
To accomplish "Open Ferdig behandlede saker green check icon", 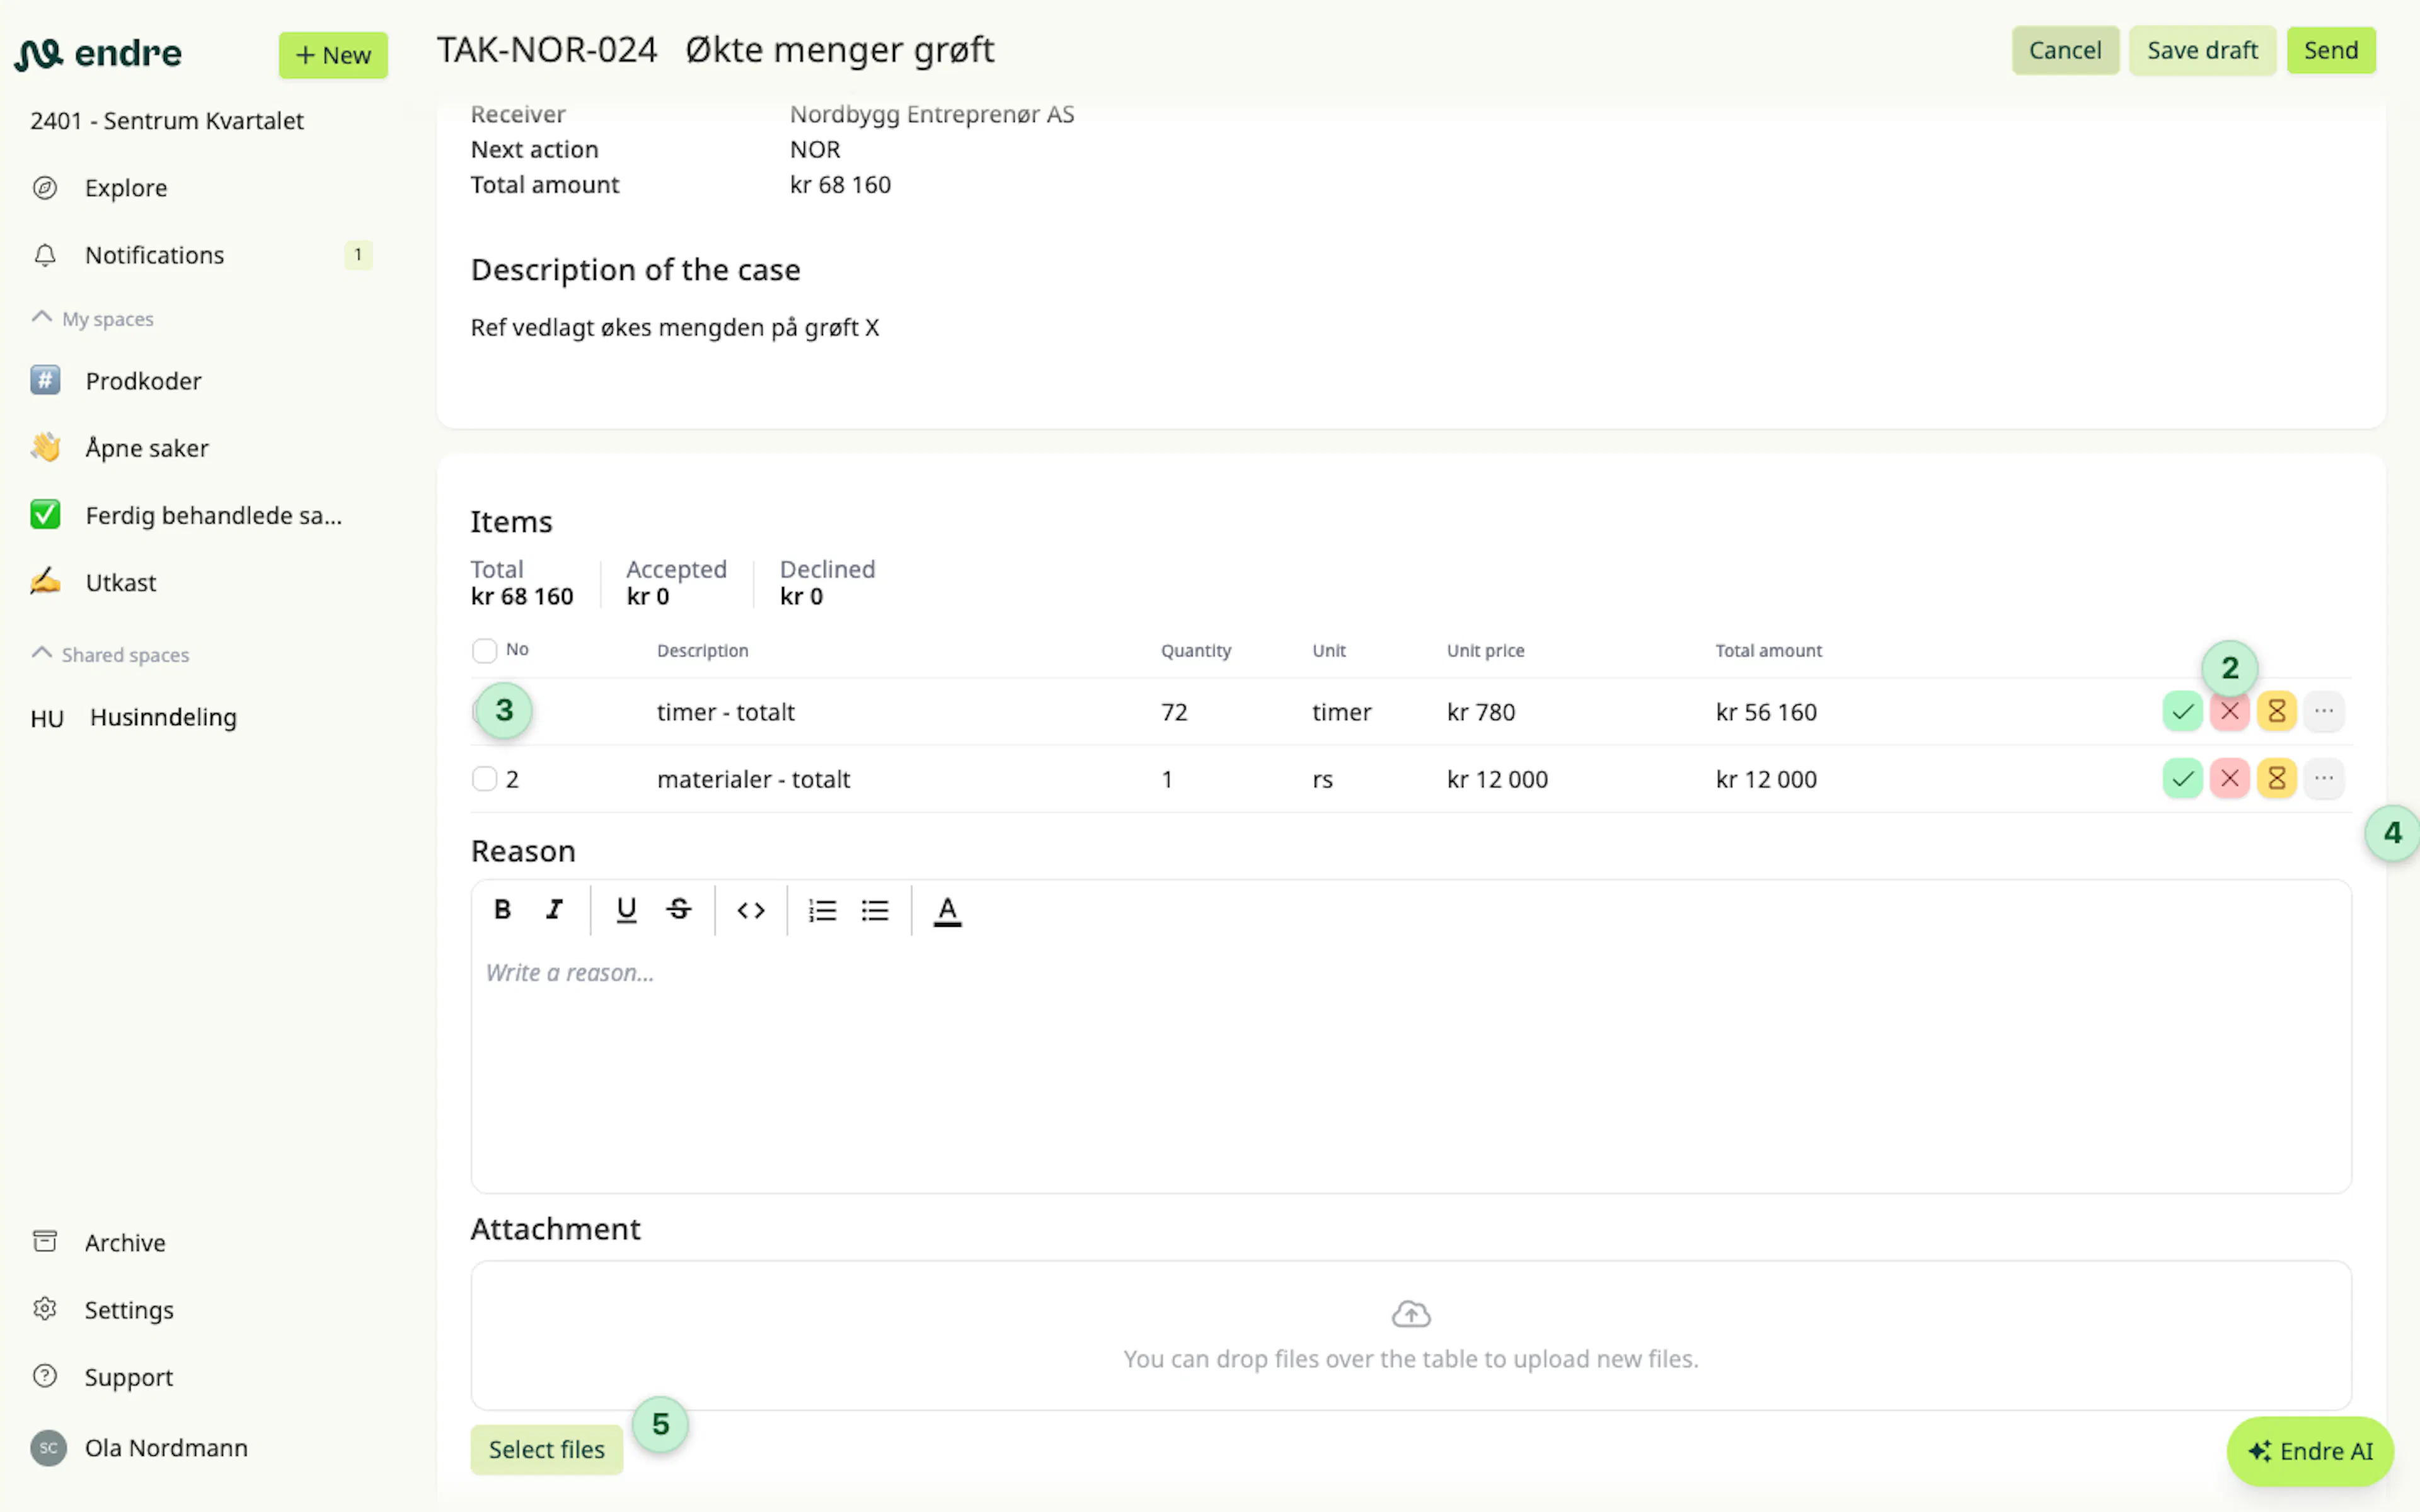I will (45, 514).
